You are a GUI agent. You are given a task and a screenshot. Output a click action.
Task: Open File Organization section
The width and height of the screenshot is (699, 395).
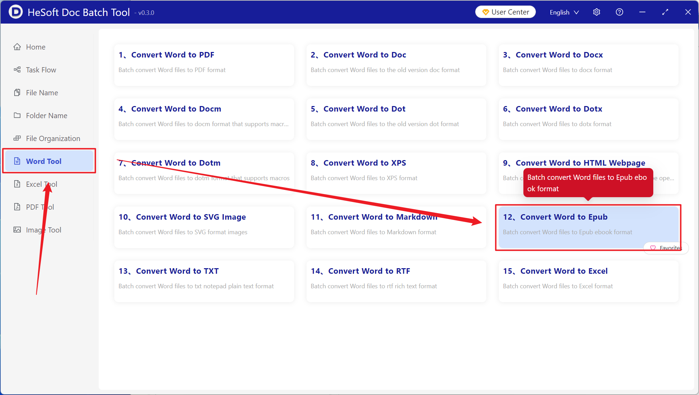coord(48,138)
